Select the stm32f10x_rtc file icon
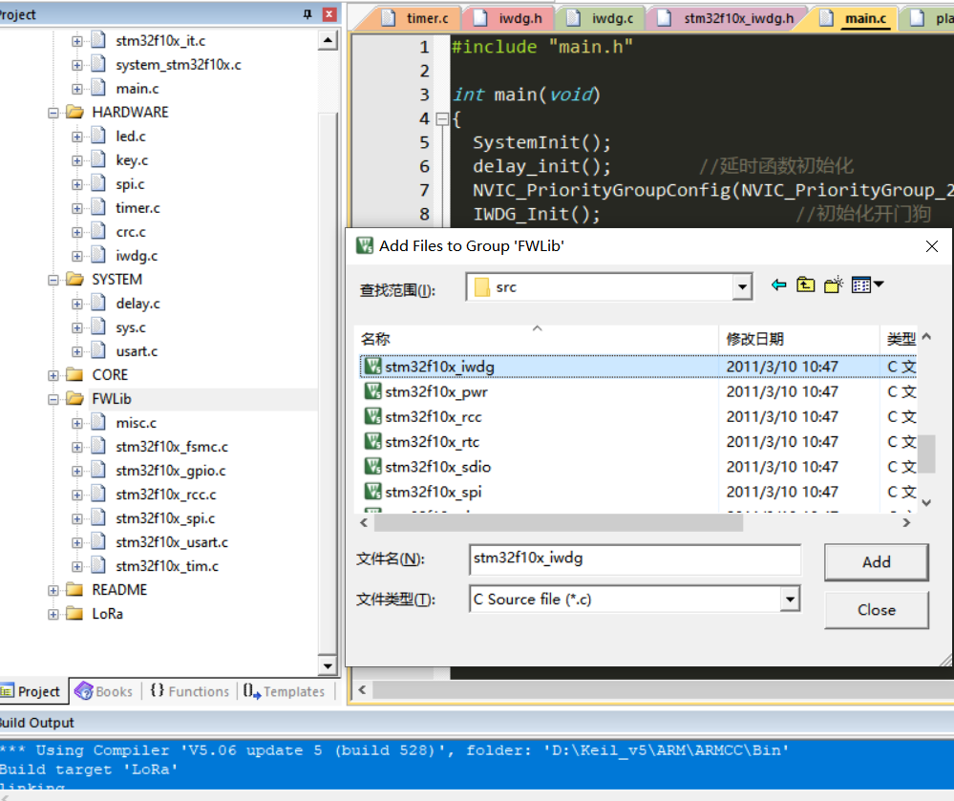954x801 pixels. (x=373, y=441)
